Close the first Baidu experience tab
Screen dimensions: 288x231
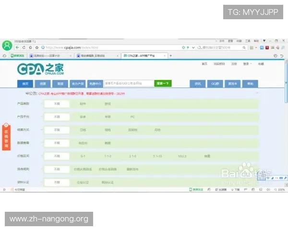point(71,56)
